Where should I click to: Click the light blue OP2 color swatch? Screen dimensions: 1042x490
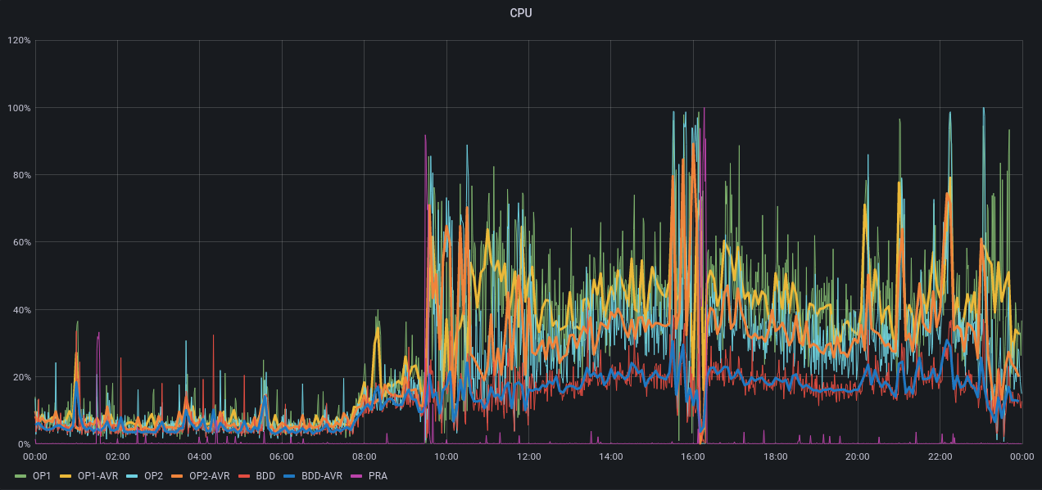point(134,475)
